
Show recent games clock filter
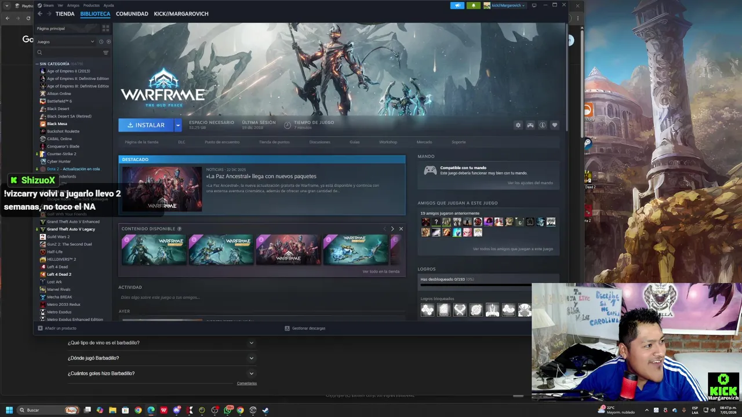[101, 42]
